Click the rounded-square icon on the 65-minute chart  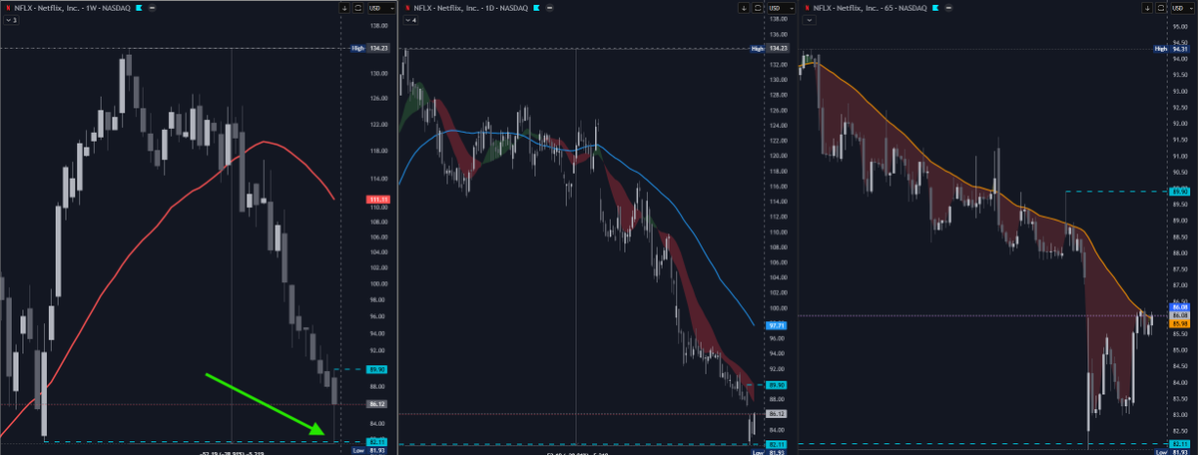tap(1160, 8)
